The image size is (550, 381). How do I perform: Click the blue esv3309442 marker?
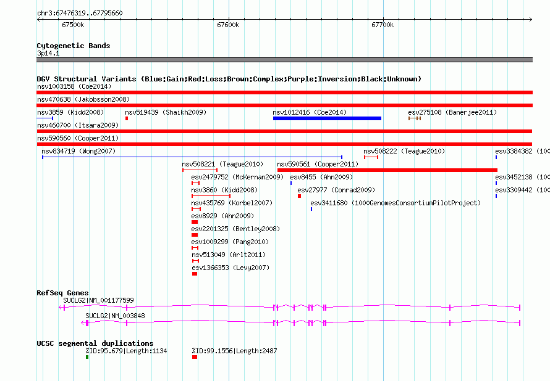(x=496, y=196)
